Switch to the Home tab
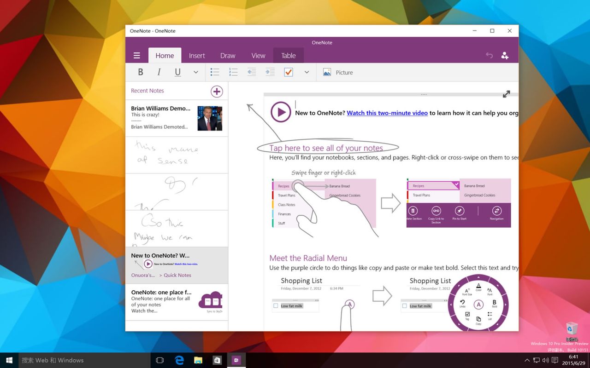Image resolution: width=590 pixels, height=368 pixels. pyautogui.click(x=165, y=56)
